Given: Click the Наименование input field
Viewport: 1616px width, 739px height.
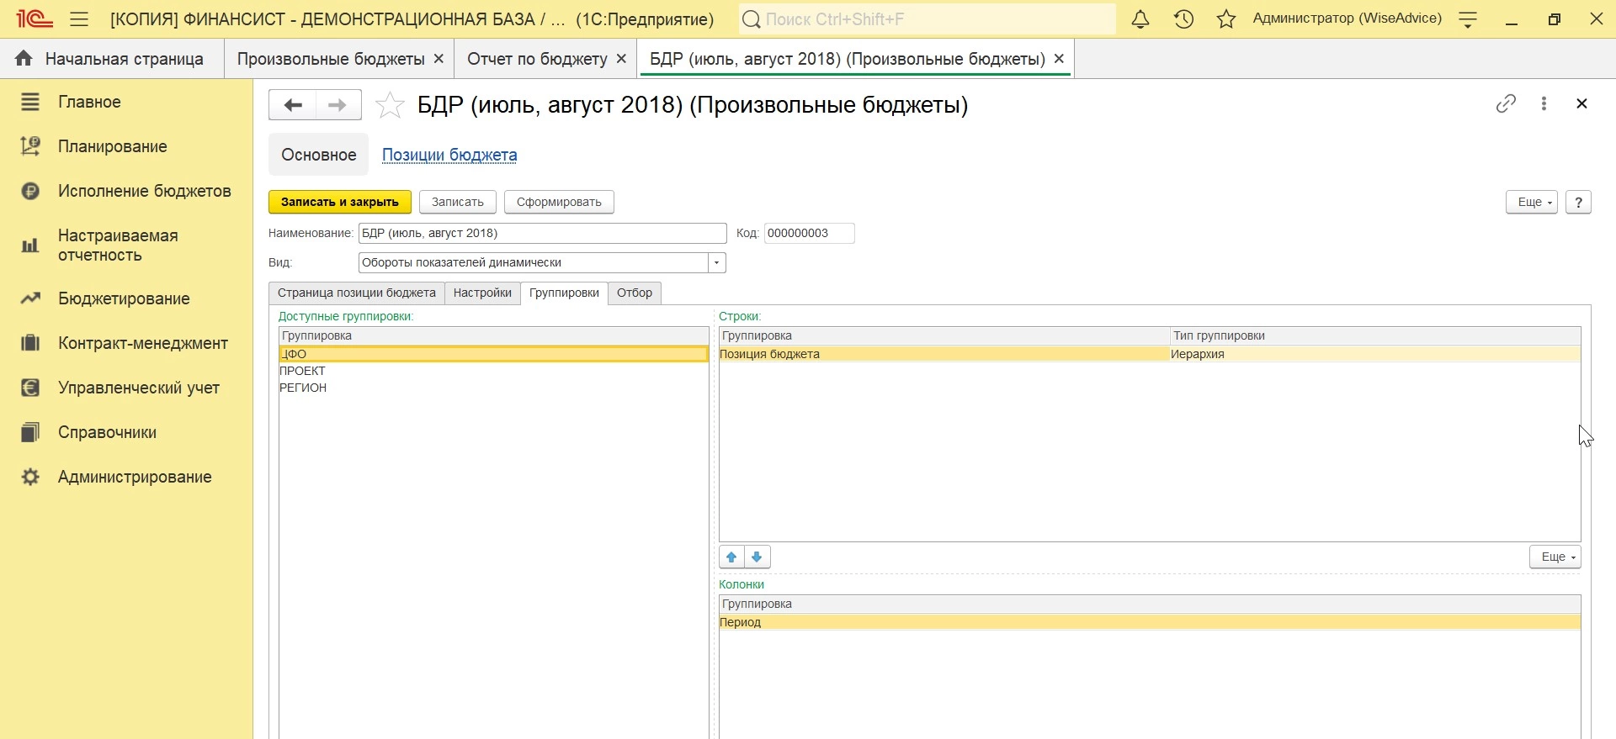Looking at the screenshot, I should pos(542,234).
